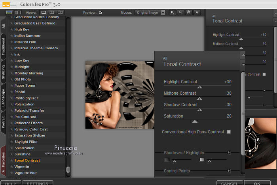Show the filter list panel icon
Image resolution: width=277 pixels, height=185 pixels.
pos(17,13)
